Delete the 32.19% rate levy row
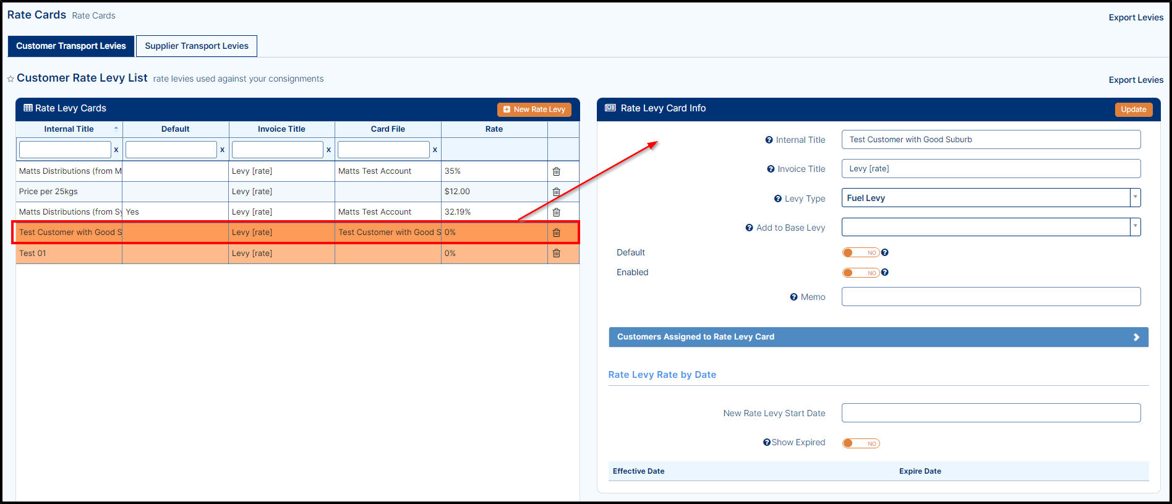Viewport: 1172px width, 504px height. [556, 212]
